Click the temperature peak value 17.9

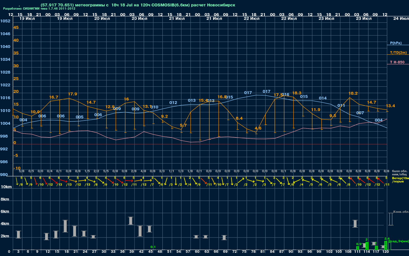[x=73, y=94]
